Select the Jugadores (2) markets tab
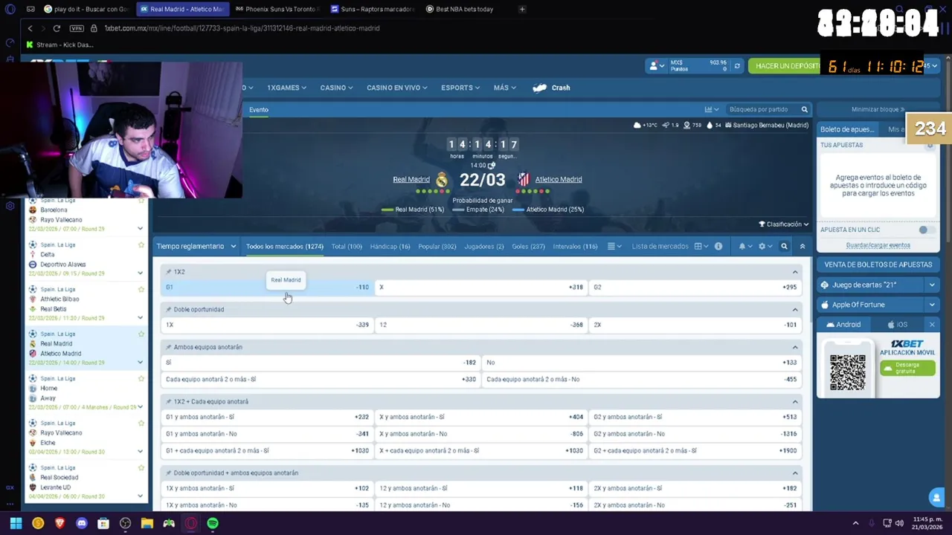 pyautogui.click(x=483, y=246)
